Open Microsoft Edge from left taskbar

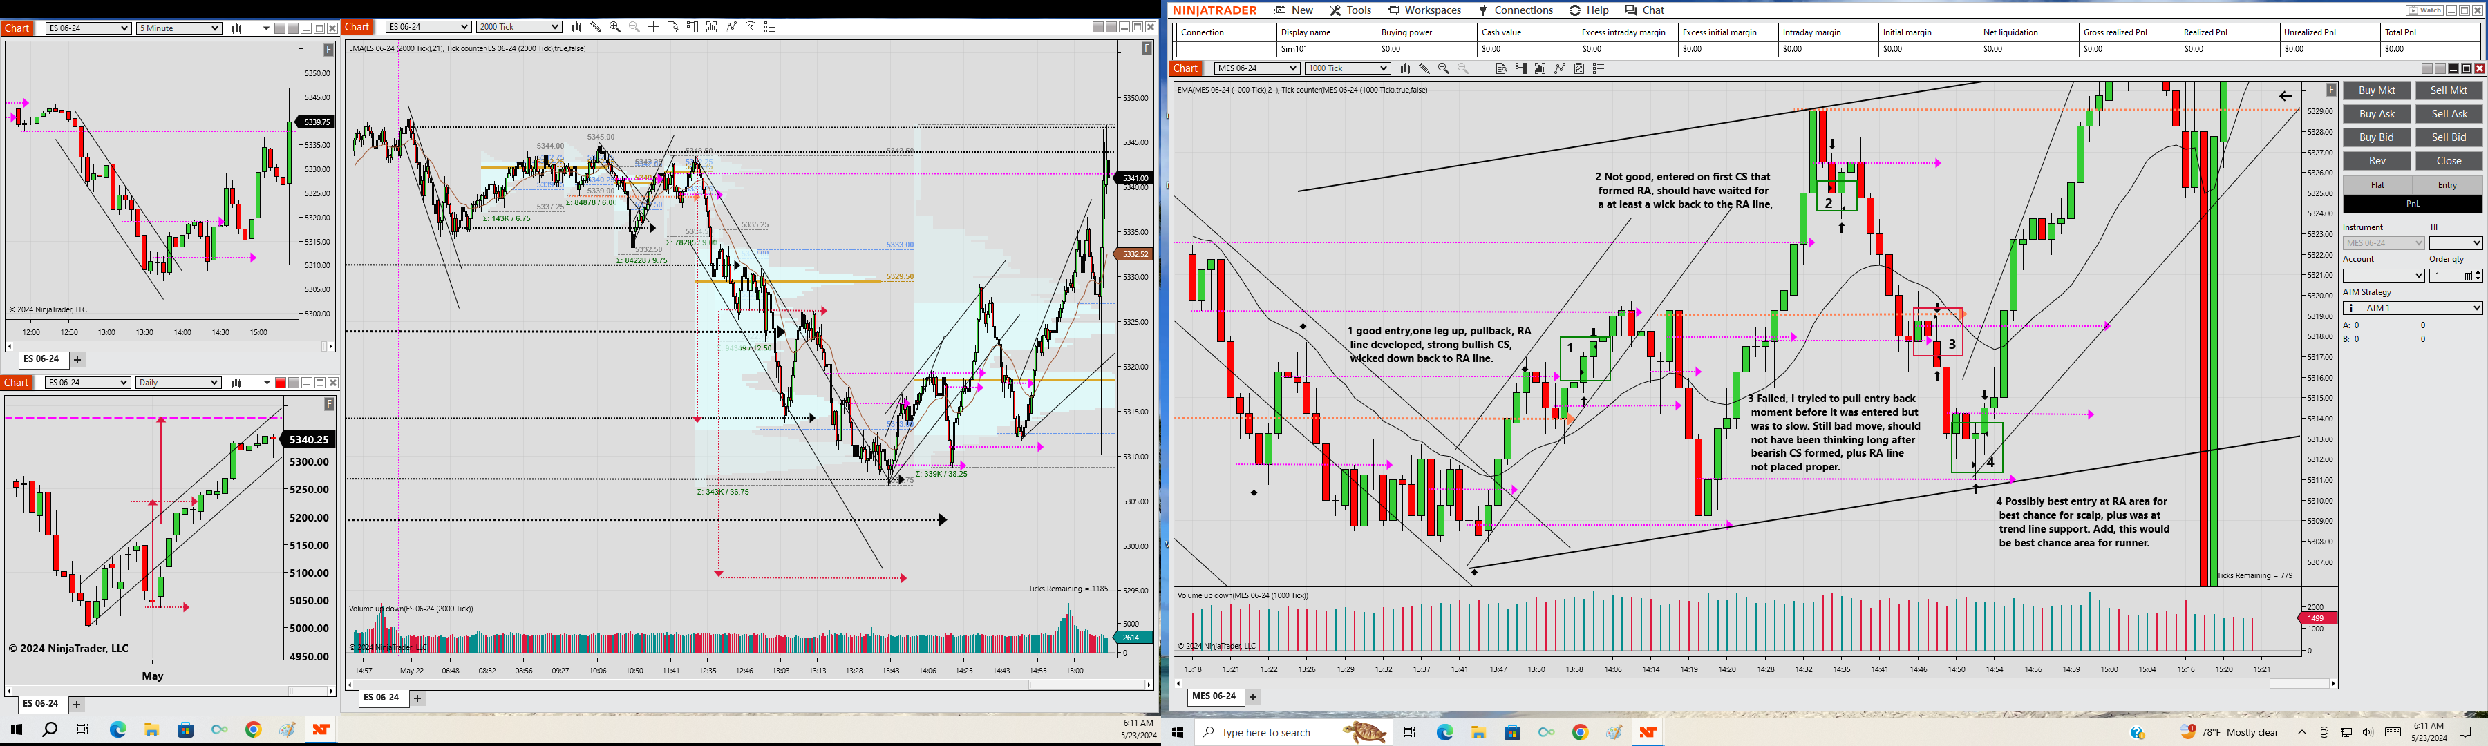pyautogui.click(x=117, y=729)
